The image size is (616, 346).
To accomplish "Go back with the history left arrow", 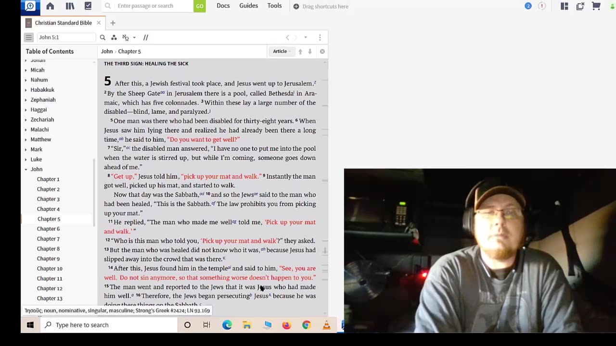I will (288, 37).
